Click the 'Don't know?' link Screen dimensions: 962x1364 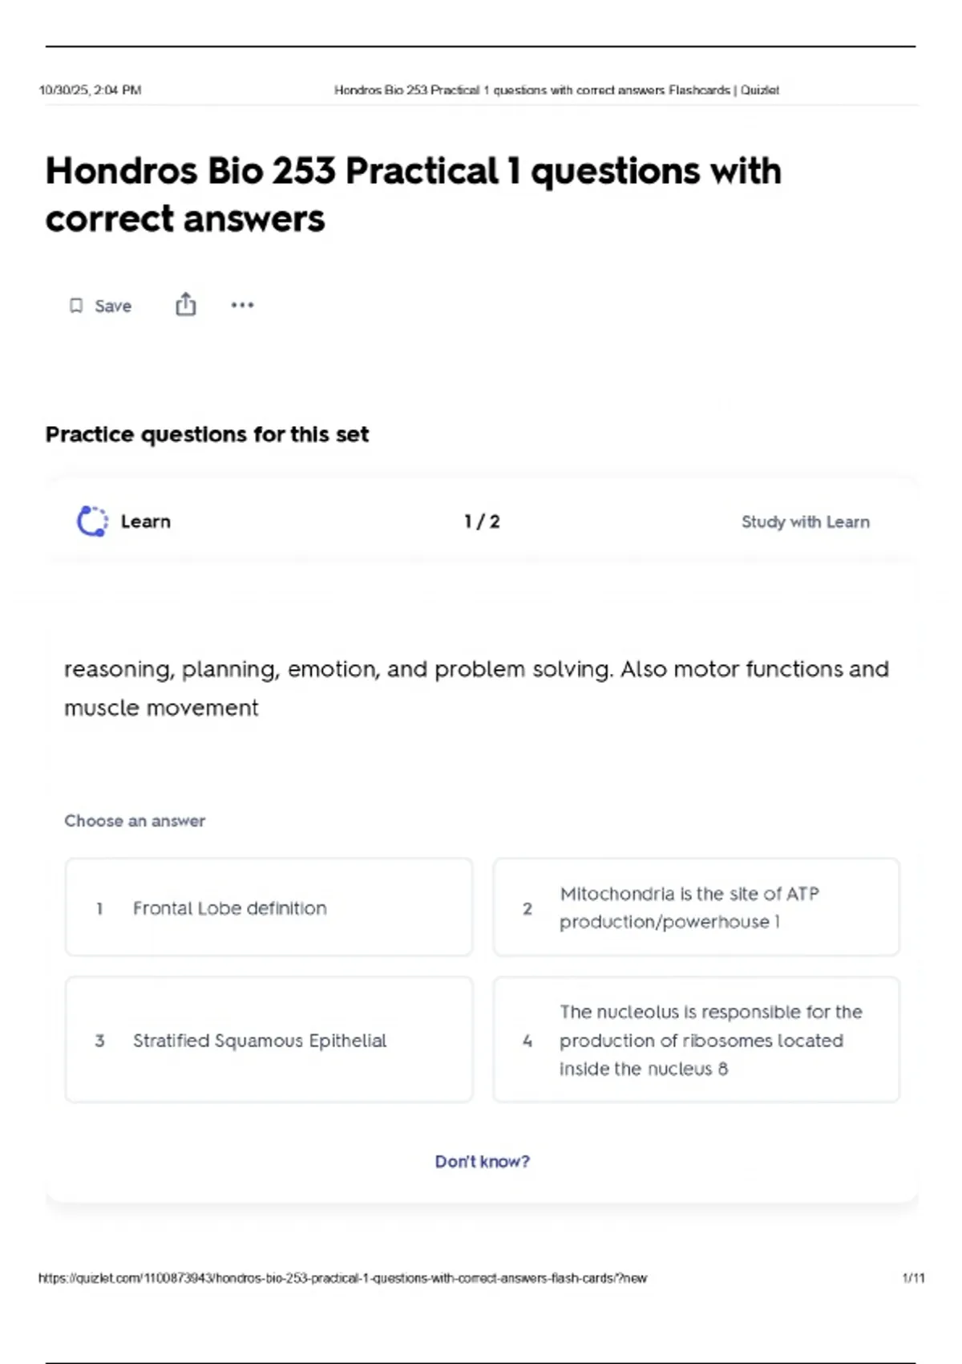point(482,1161)
